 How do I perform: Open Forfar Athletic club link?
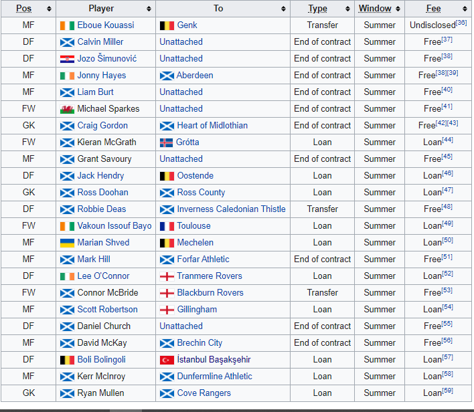[x=203, y=259]
